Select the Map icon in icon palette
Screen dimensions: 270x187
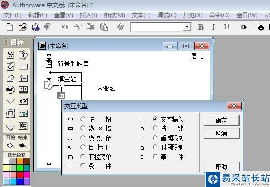23,78
